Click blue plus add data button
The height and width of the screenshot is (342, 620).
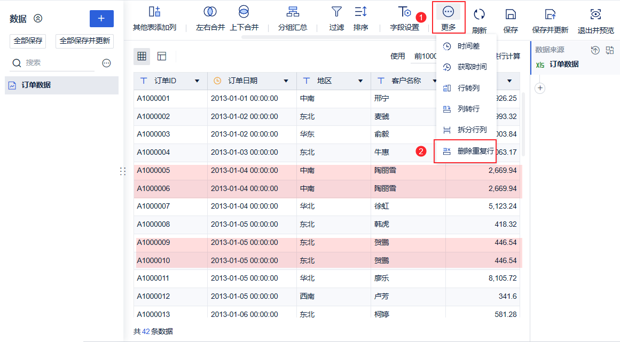click(x=101, y=19)
